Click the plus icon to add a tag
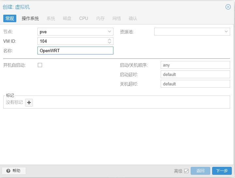Viewport: 235px width, 178px height. 29,103
